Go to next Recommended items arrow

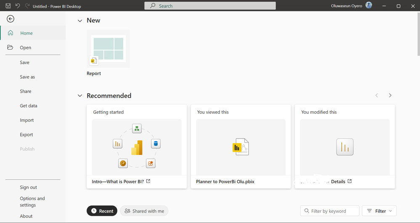tap(390, 95)
